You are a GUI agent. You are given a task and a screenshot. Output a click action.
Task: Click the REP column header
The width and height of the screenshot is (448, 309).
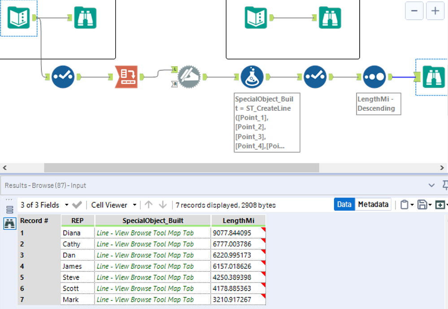tap(78, 220)
